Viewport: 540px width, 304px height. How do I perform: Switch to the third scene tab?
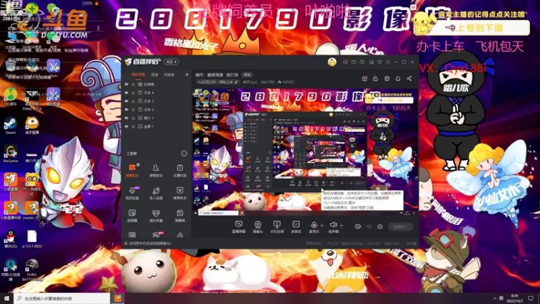coord(169,74)
